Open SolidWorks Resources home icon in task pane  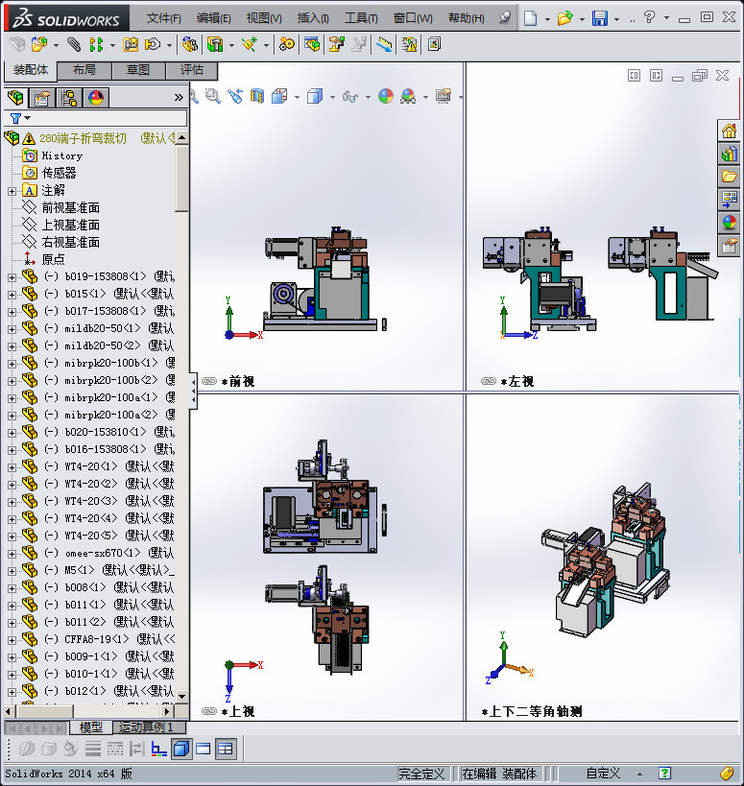tap(729, 131)
